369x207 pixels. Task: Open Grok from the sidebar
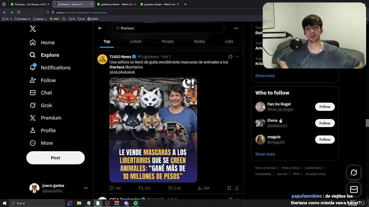click(41, 106)
